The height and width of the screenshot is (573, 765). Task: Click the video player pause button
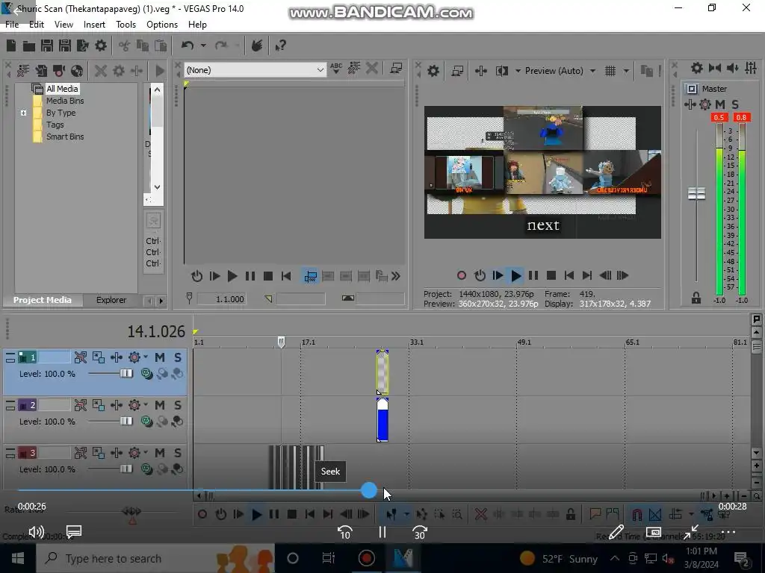click(382, 533)
